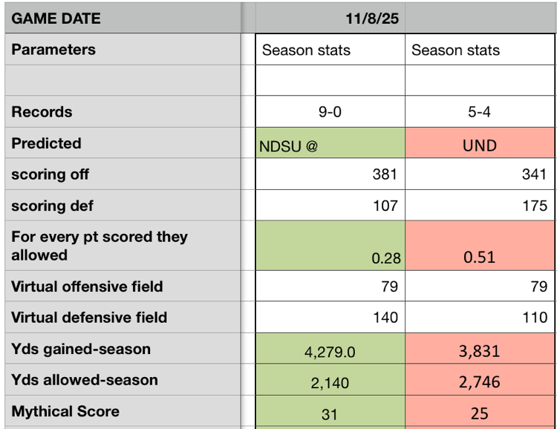
Task: Click the yards gained cell 3,831
Action: click(480, 351)
